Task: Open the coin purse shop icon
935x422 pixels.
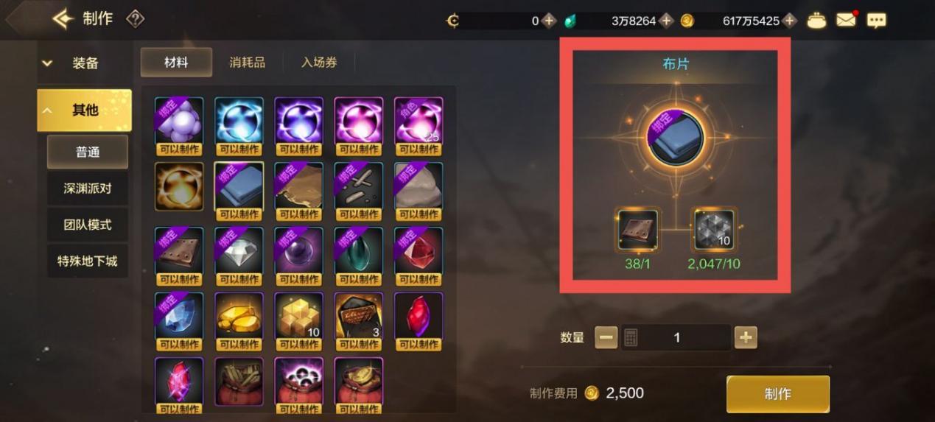Action: pos(816,21)
